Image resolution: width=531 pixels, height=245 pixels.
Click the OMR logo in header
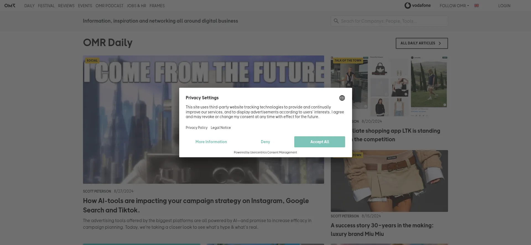pyautogui.click(x=10, y=6)
